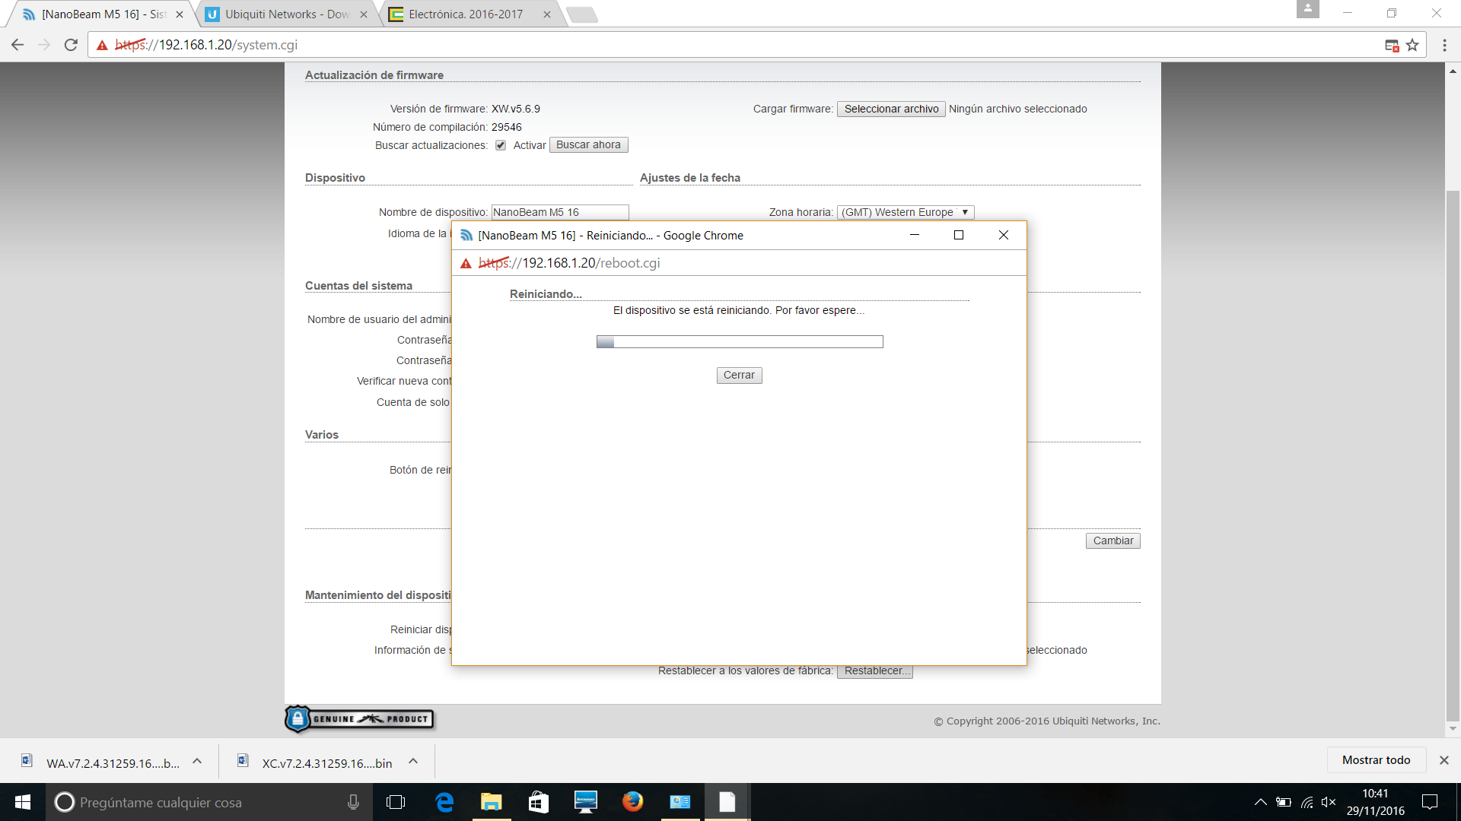Expand options for WA.v7.2.4 download

tap(197, 761)
